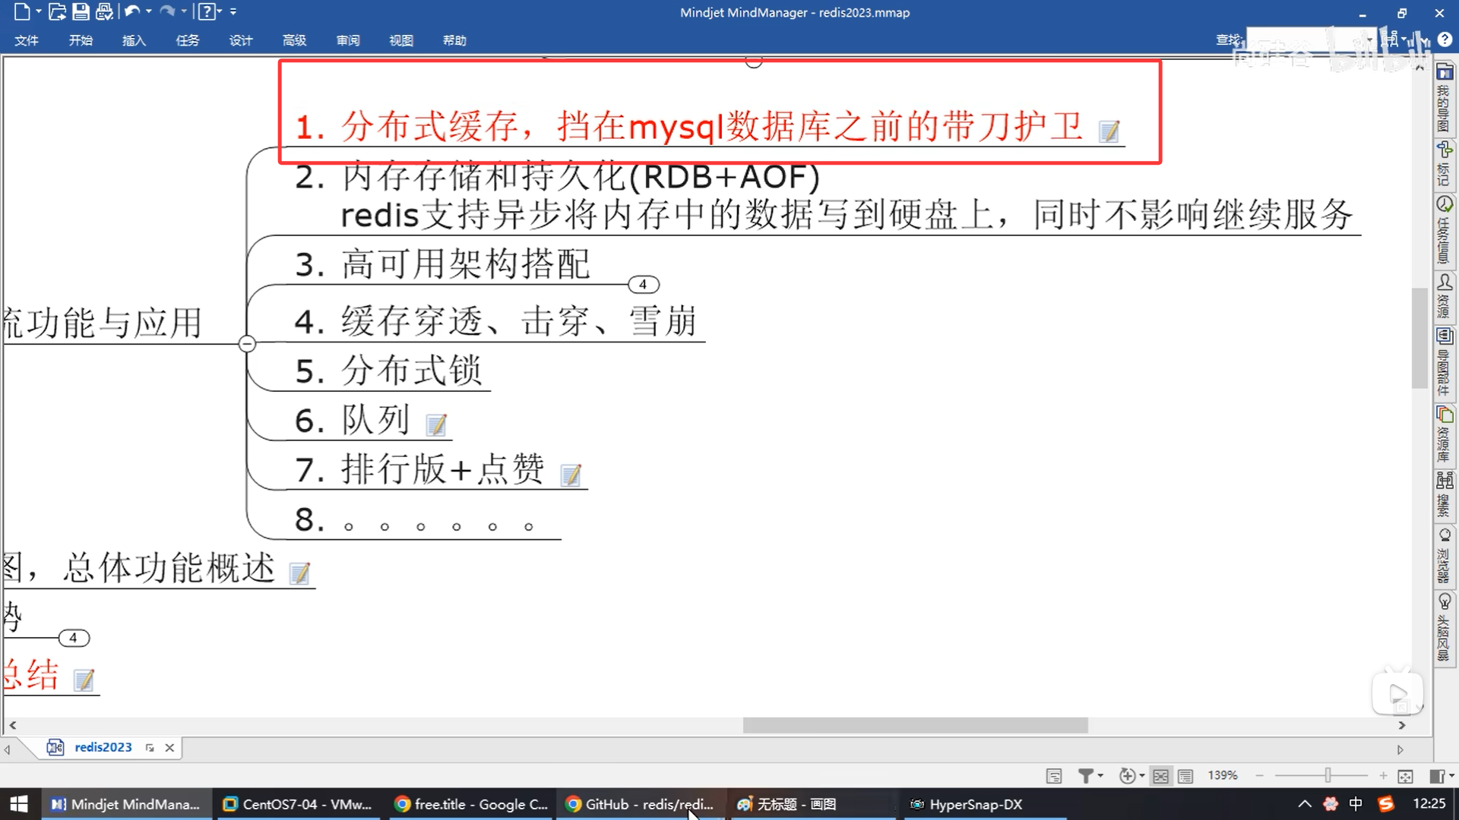Open the note icon on topic 6 队列
This screenshot has width=1459, height=820.
[436, 424]
